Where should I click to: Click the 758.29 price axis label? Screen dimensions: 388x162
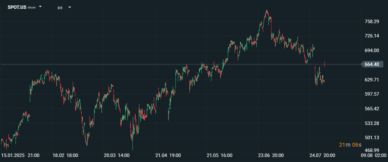coord(372,22)
